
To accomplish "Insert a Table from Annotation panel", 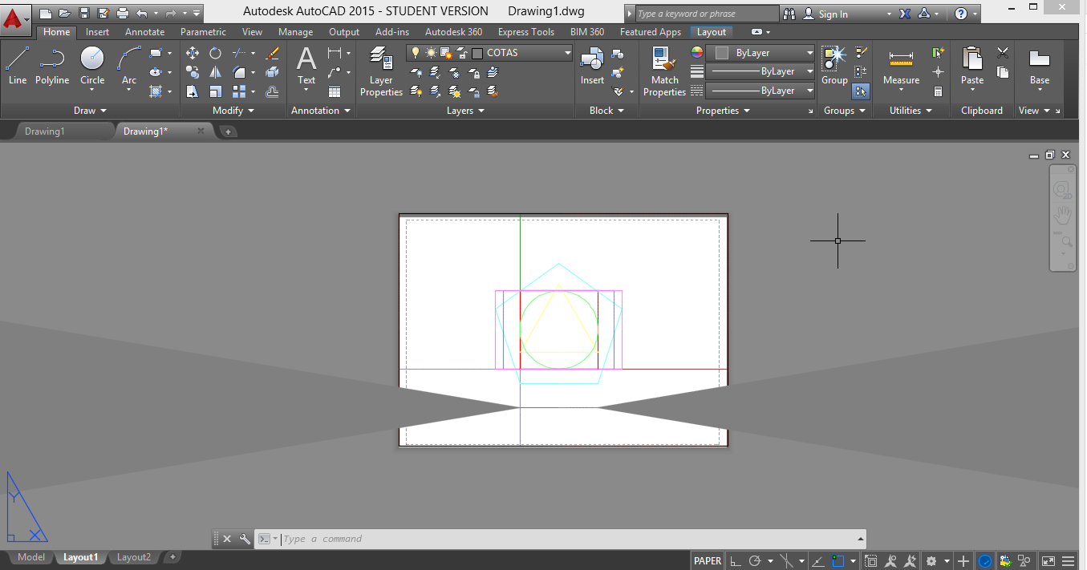I will 335,91.
